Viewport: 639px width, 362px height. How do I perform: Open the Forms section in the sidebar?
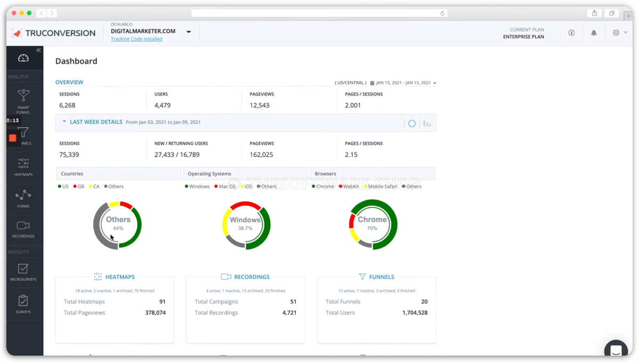23,199
